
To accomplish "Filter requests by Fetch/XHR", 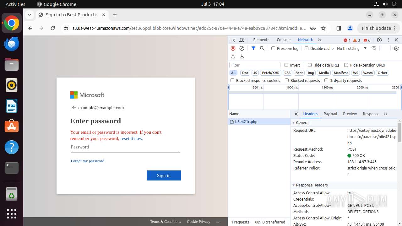I will click(x=271, y=73).
